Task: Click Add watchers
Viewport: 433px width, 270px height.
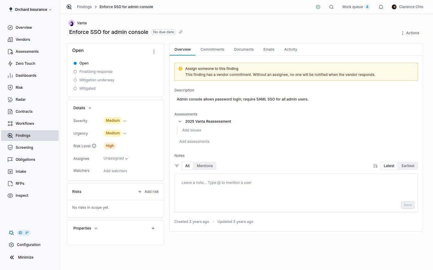Action: (x=115, y=171)
